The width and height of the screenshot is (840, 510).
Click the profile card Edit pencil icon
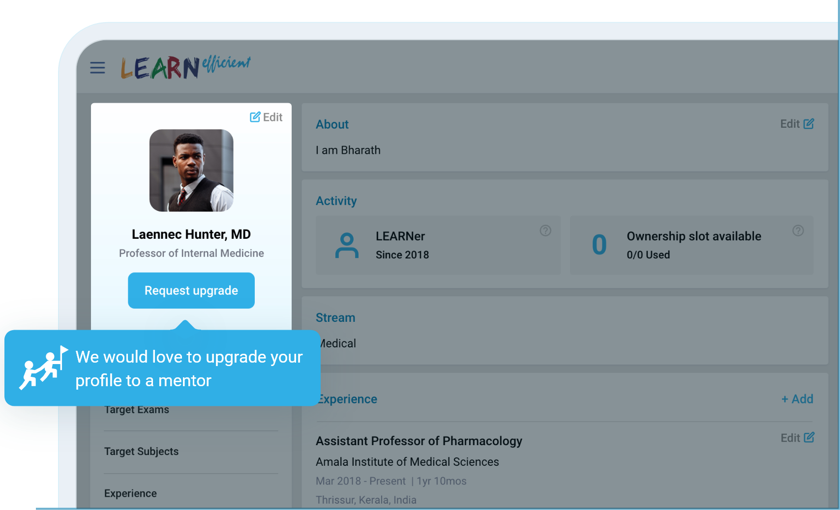pos(255,117)
